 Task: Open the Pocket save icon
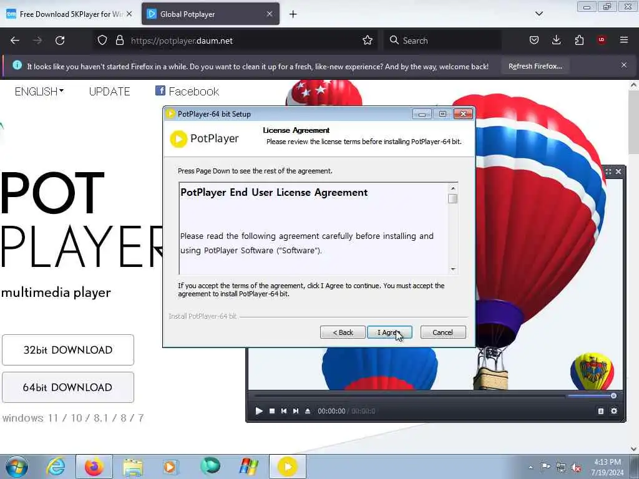click(x=534, y=41)
